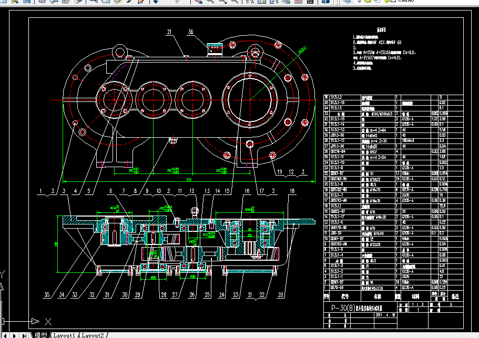Screen dimensions: 479x338
Task: Toggle the layer lock icon
Action: click(387, 1)
